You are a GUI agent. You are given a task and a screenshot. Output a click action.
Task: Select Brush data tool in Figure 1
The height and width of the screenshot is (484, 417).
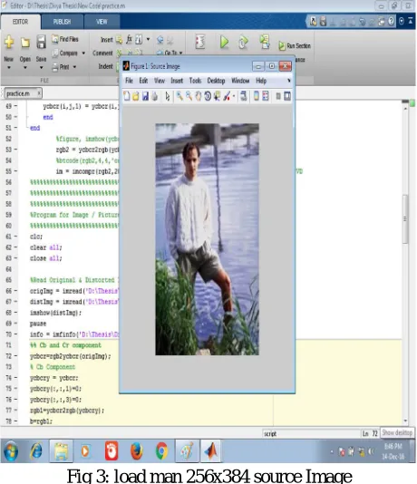pos(227,96)
